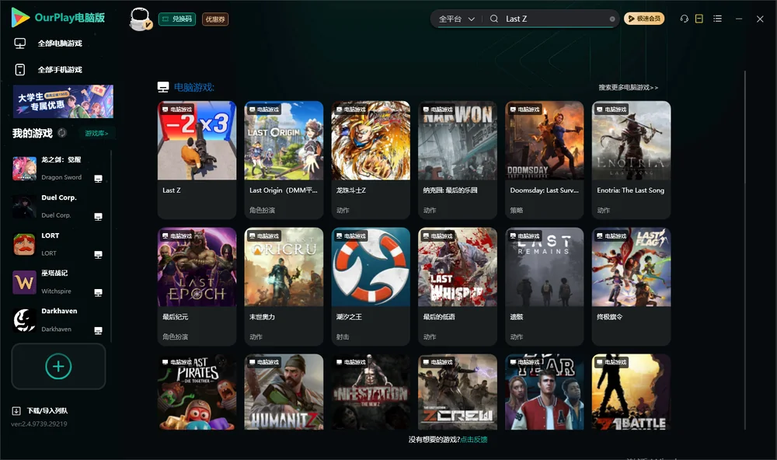Open the 潮汐之王 game card

click(371, 287)
